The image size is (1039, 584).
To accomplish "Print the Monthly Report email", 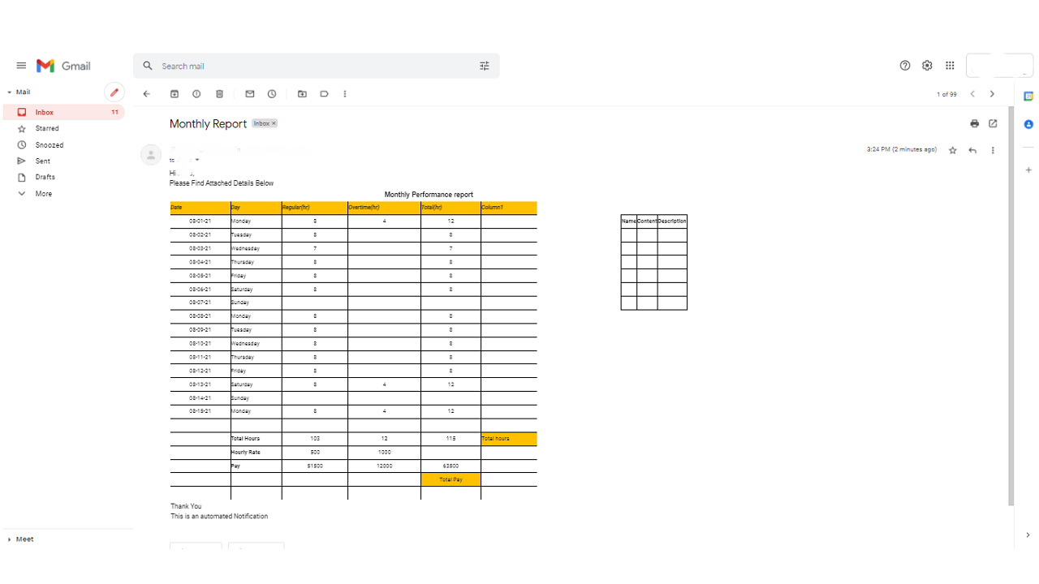I will [975, 123].
